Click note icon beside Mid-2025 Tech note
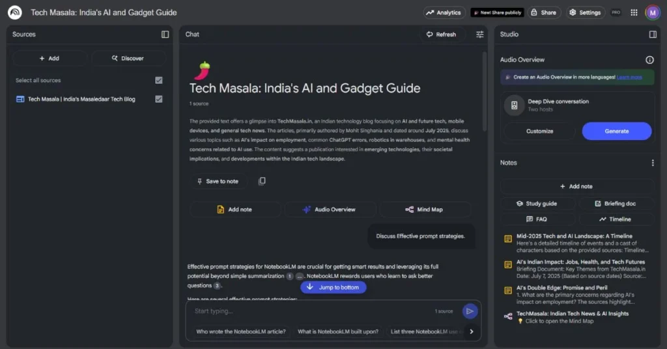This screenshot has width=667, height=349. [x=508, y=239]
